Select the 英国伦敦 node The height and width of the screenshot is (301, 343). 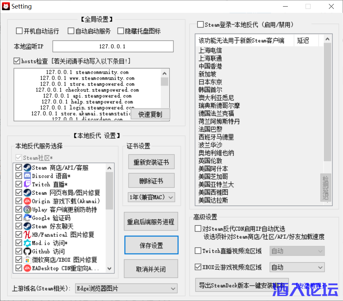click(x=210, y=161)
